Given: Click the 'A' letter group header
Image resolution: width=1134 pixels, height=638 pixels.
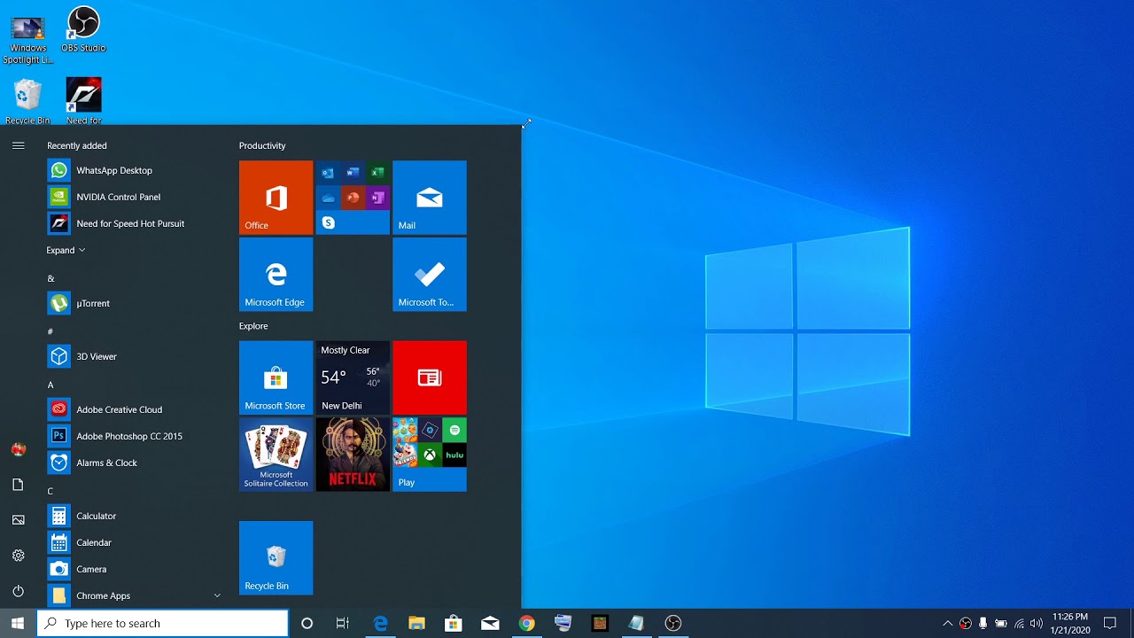Looking at the screenshot, I should coord(50,385).
